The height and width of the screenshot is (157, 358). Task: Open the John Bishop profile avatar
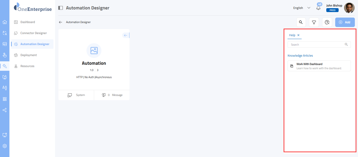(x=349, y=8)
